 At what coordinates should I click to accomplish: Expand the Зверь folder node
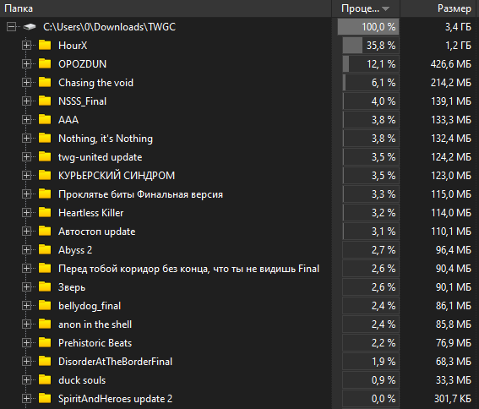26,286
